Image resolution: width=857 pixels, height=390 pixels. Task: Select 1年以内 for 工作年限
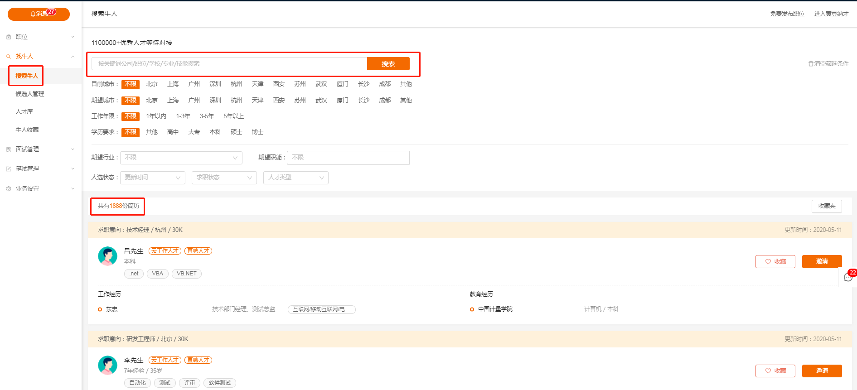click(156, 116)
